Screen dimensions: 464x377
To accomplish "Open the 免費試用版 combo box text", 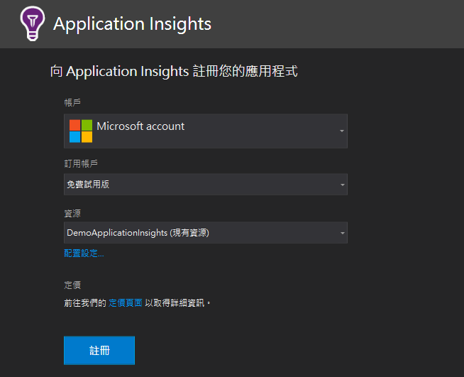I will (x=88, y=185).
